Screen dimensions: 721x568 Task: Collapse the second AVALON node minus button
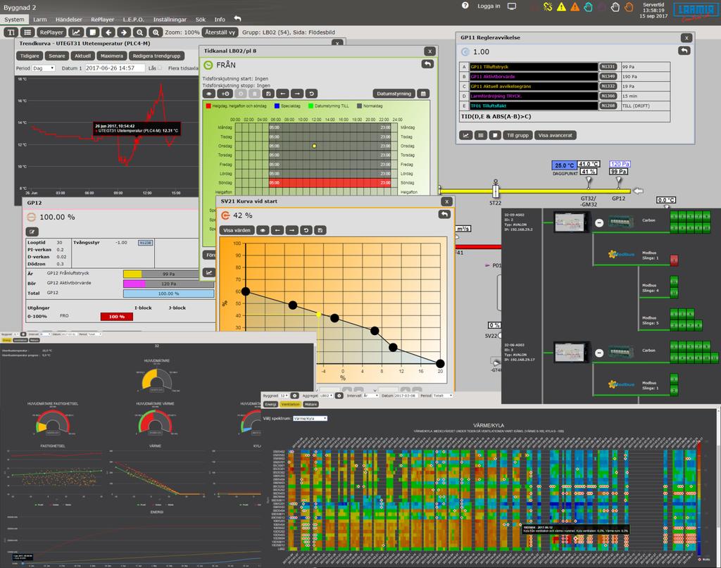[599, 353]
